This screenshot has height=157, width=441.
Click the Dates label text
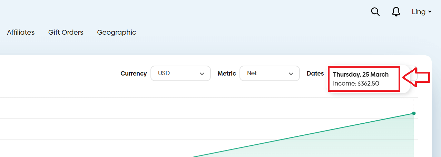coord(315,74)
